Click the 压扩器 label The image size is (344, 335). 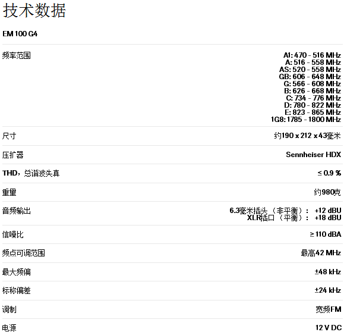pyautogui.click(x=12, y=155)
